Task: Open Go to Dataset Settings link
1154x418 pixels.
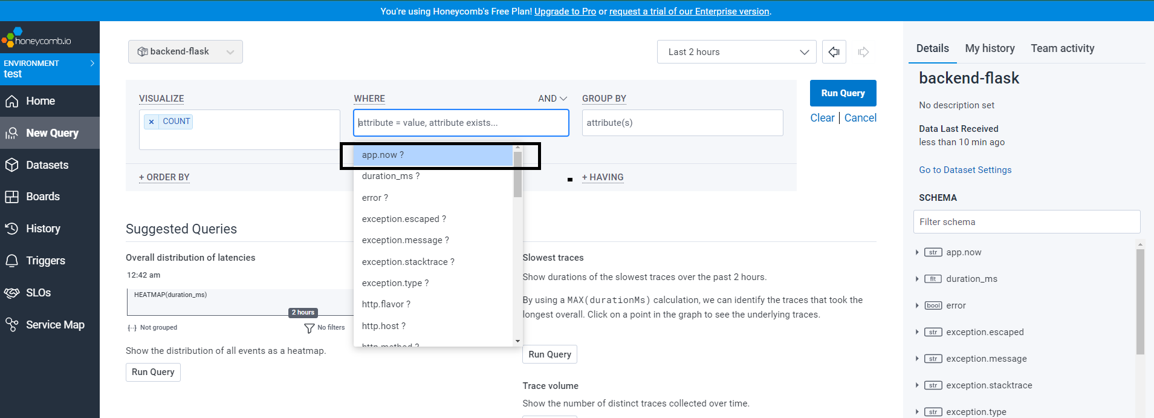Action: point(965,170)
